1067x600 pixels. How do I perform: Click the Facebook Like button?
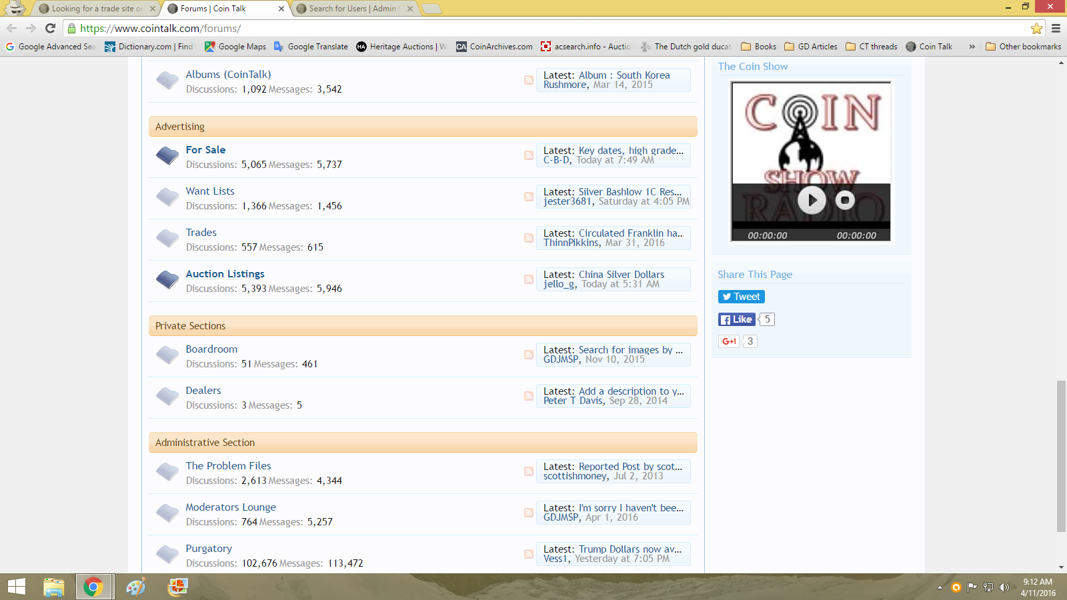(x=736, y=319)
